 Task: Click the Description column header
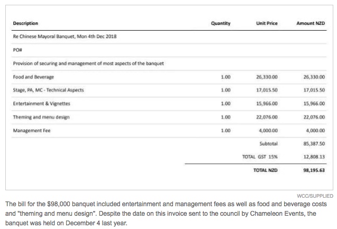click(x=25, y=23)
